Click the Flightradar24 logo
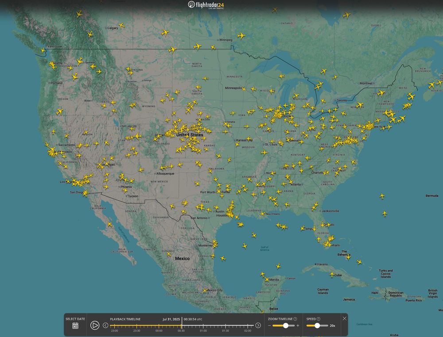The image size is (443, 337). (206, 5)
